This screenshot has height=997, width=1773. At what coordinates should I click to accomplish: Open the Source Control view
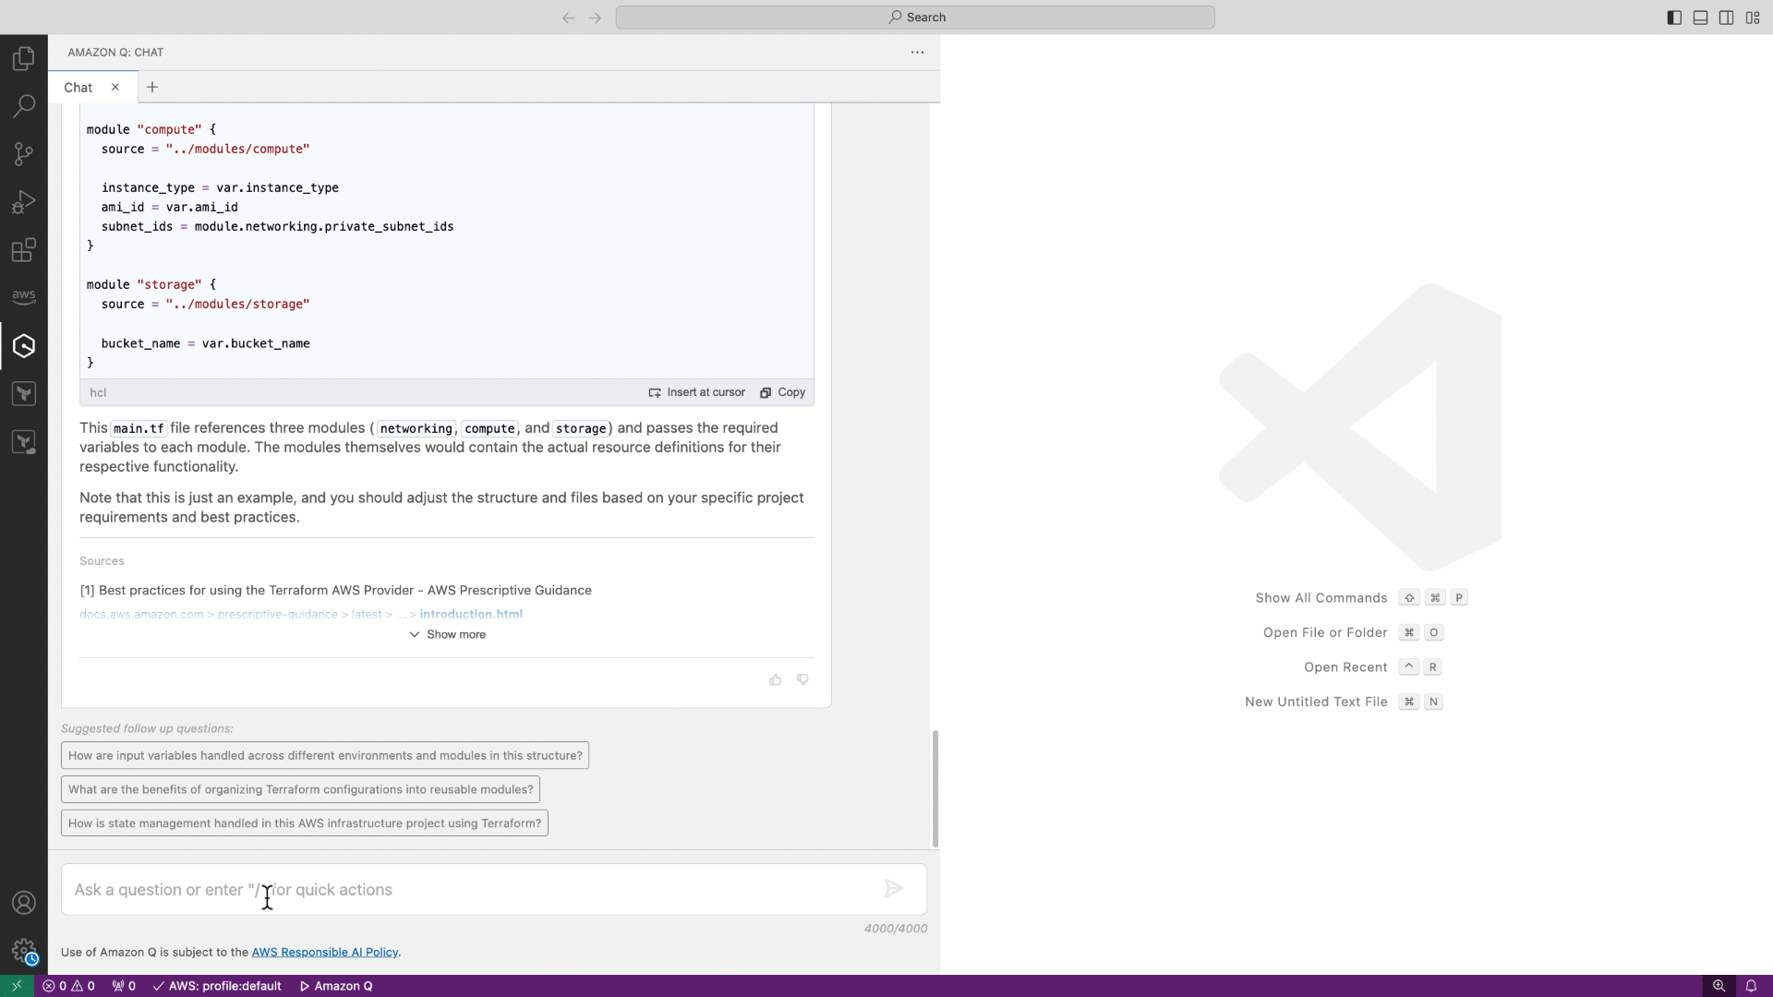pyautogui.click(x=24, y=153)
